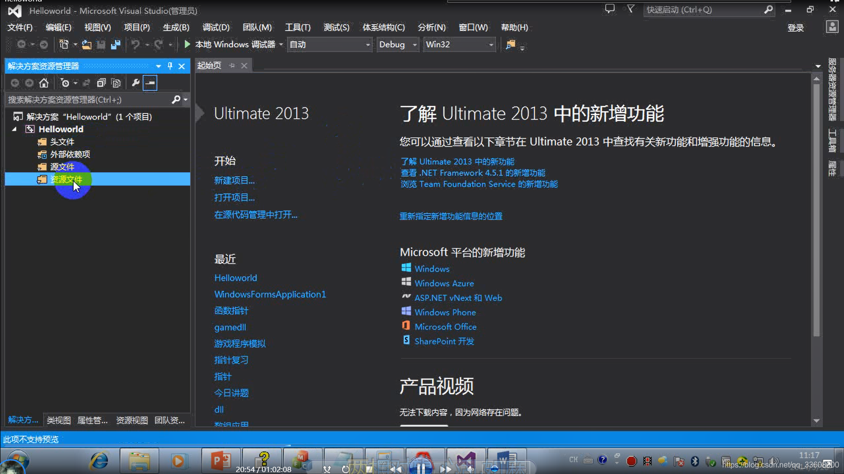Click 登录 to sign in
The image size is (844, 474).
pyautogui.click(x=796, y=28)
